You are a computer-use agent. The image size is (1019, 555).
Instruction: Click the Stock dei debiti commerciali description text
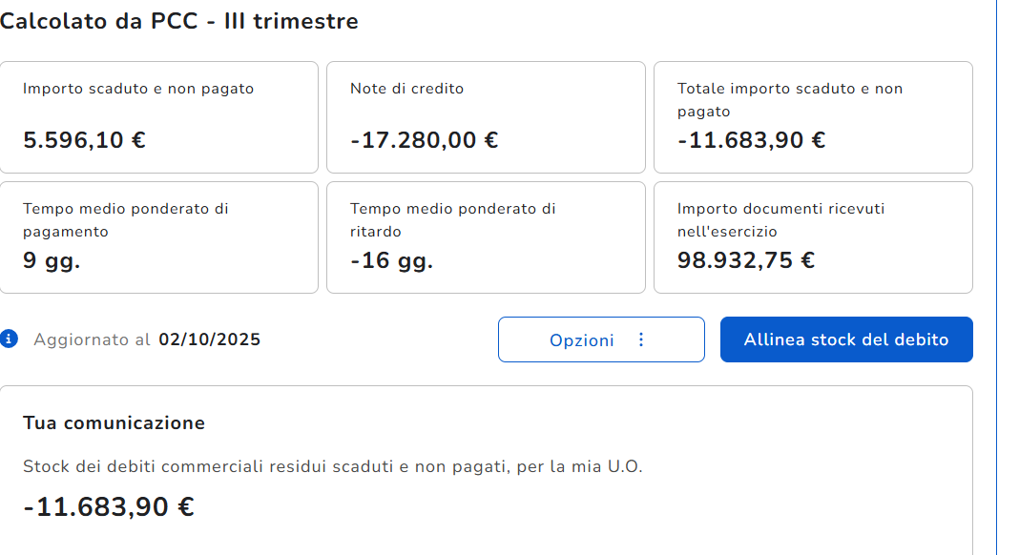pyautogui.click(x=332, y=467)
